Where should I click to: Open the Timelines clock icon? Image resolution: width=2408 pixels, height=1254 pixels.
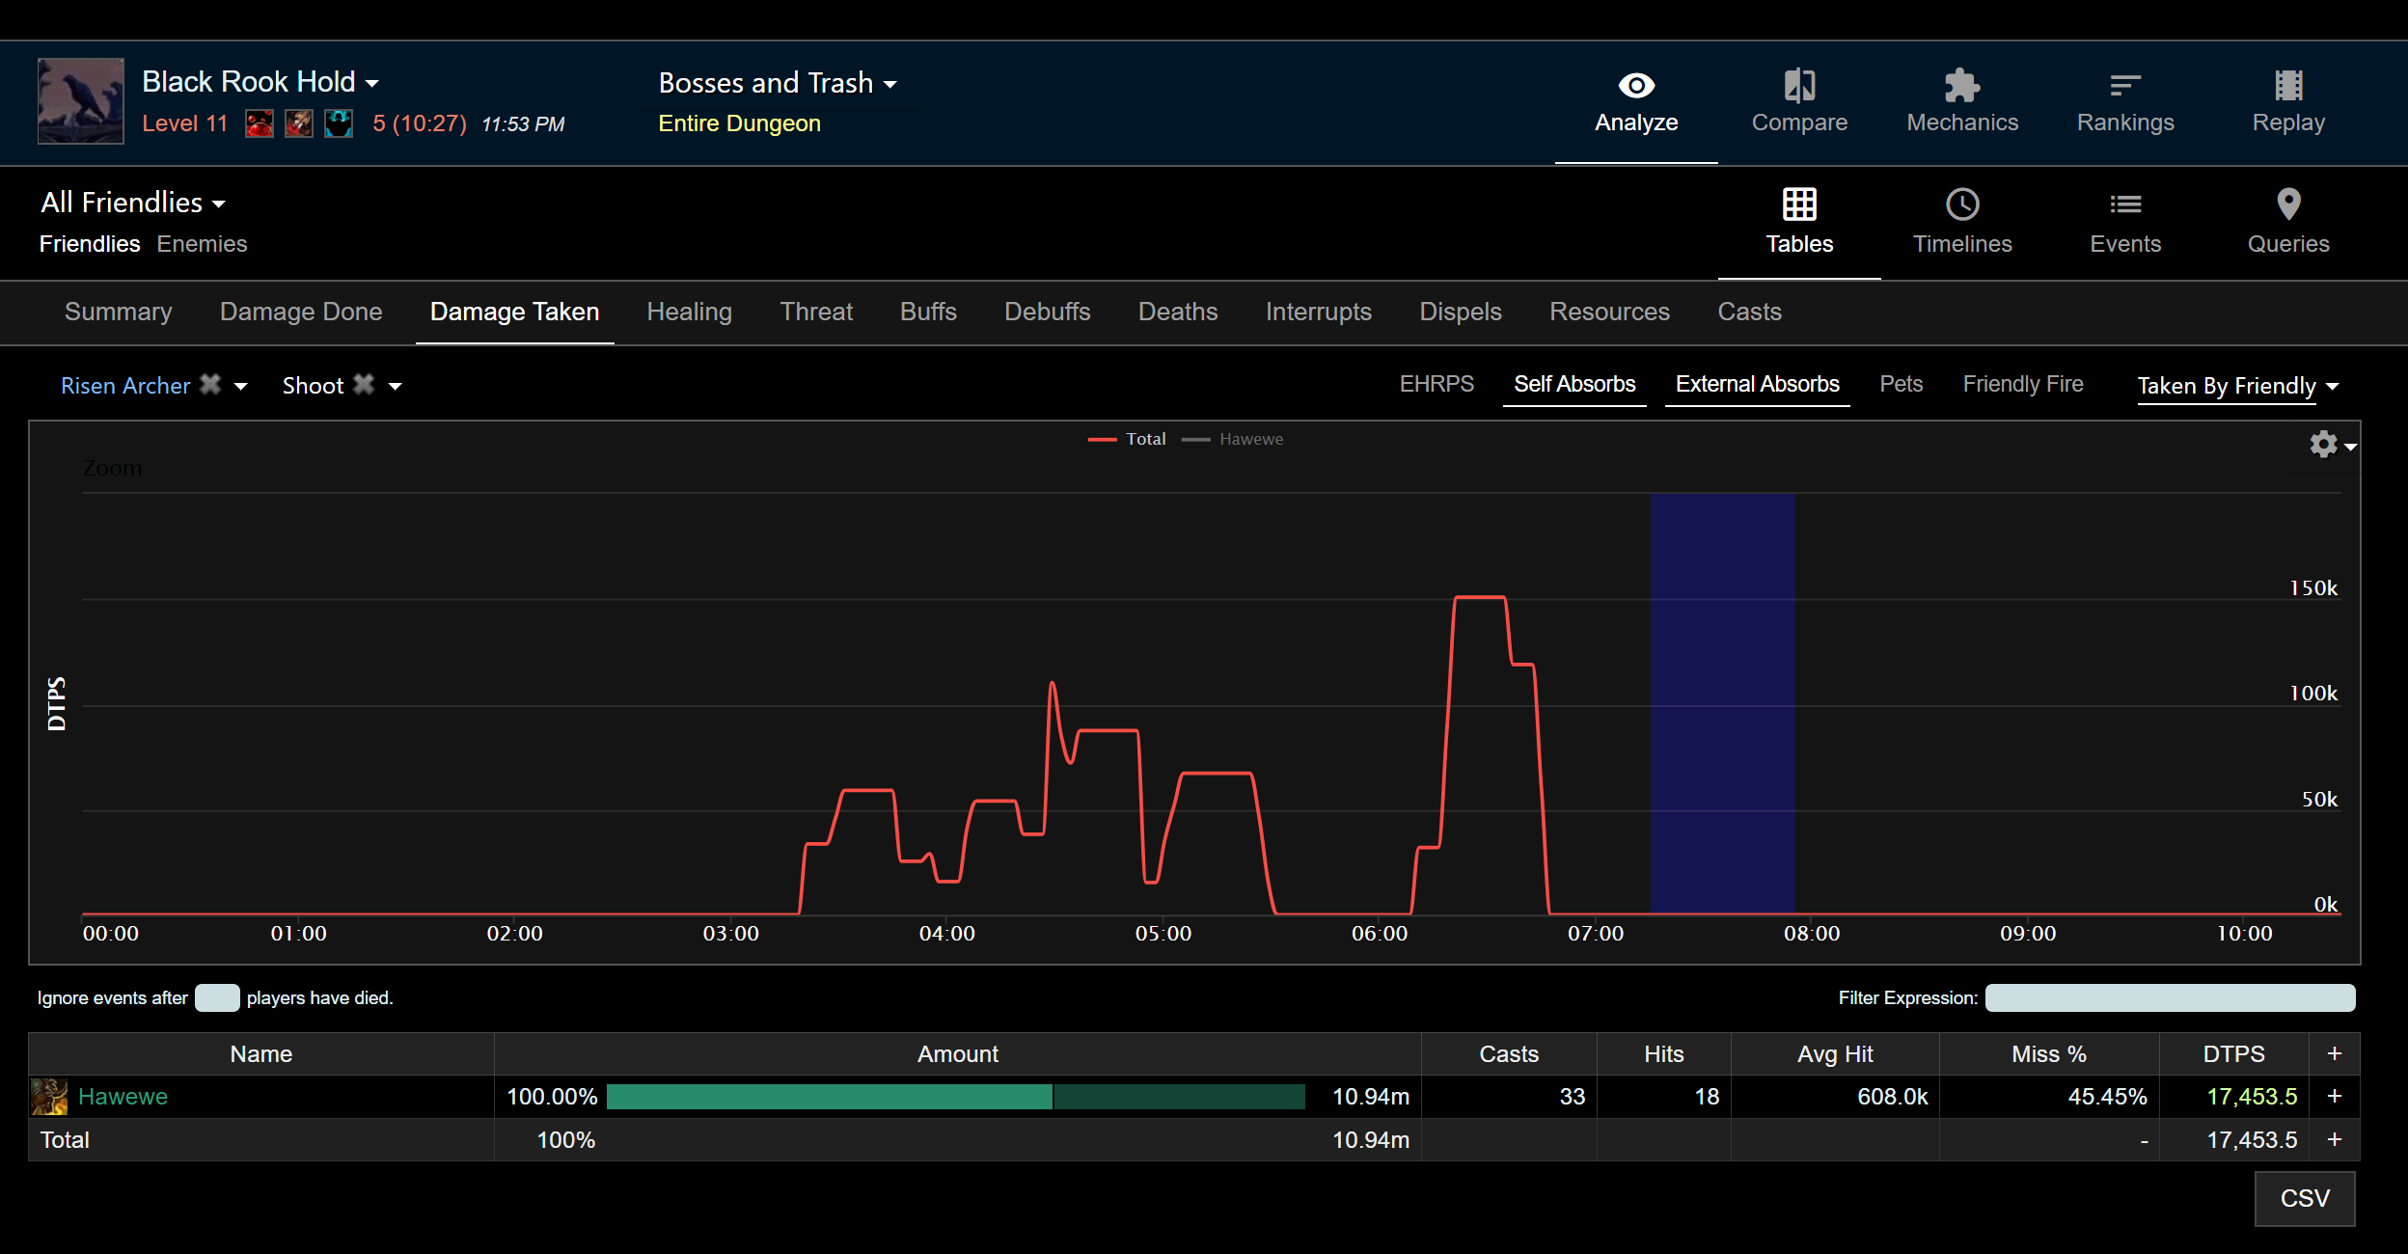tap(1962, 204)
